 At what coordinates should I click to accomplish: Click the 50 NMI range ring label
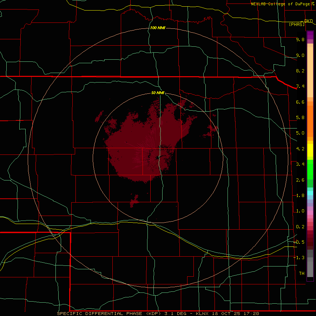(x=158, y=93)
